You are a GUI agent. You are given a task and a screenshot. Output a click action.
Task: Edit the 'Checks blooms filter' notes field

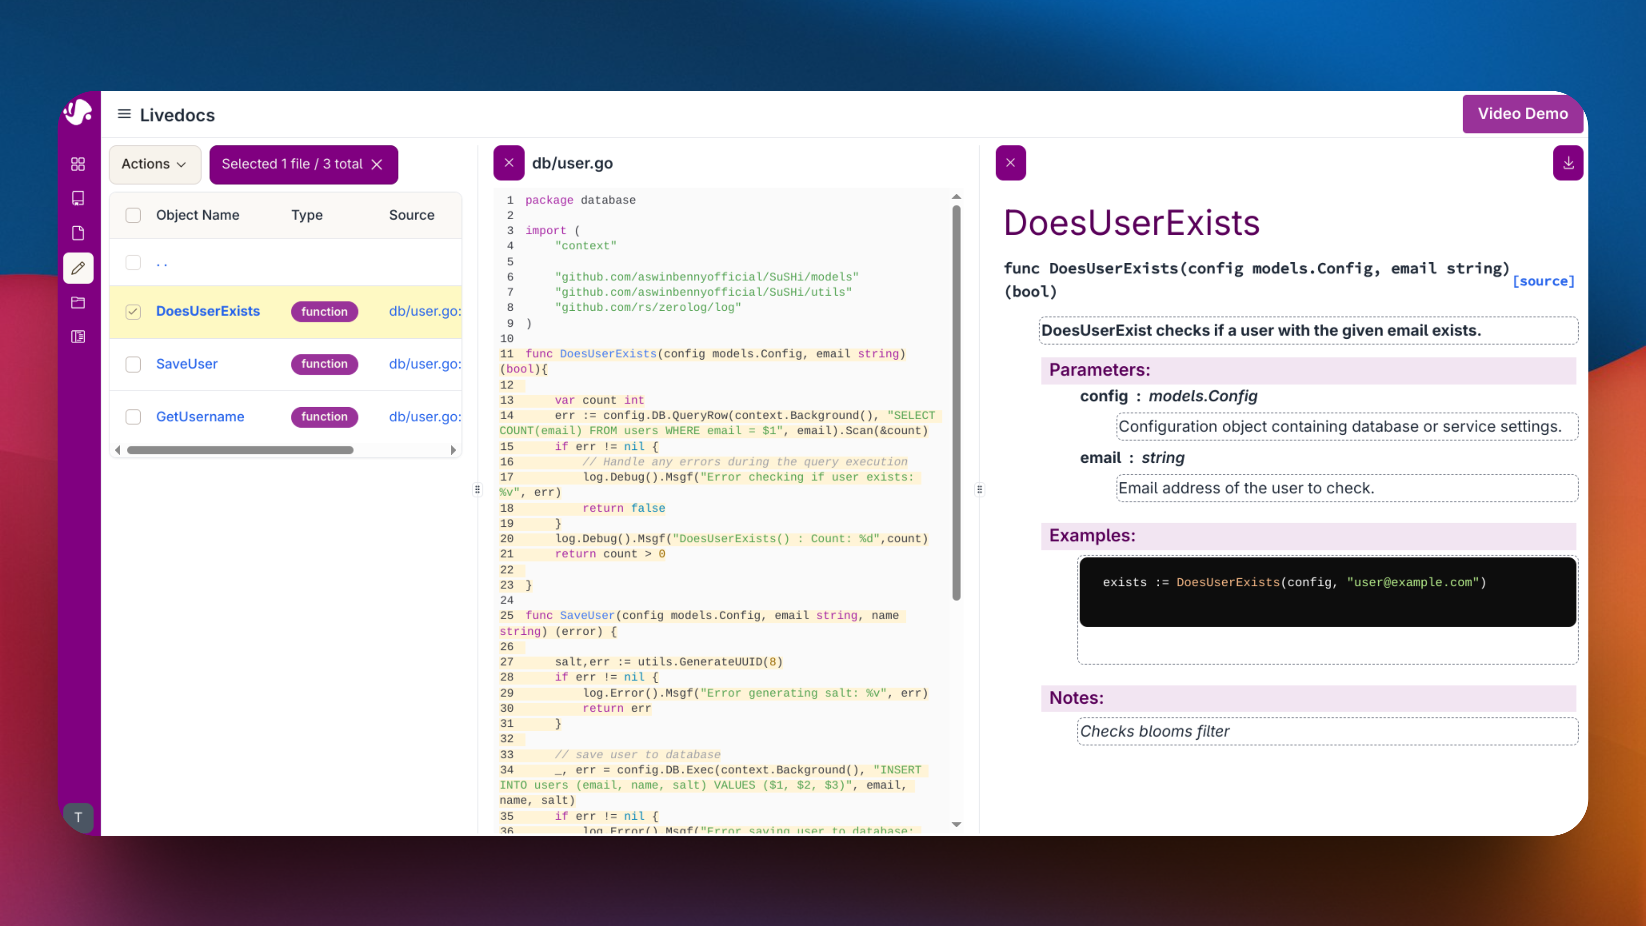1327,732
